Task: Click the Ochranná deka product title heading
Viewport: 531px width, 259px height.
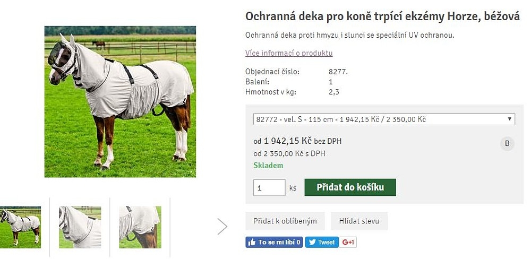Action: tap(382, 16)
